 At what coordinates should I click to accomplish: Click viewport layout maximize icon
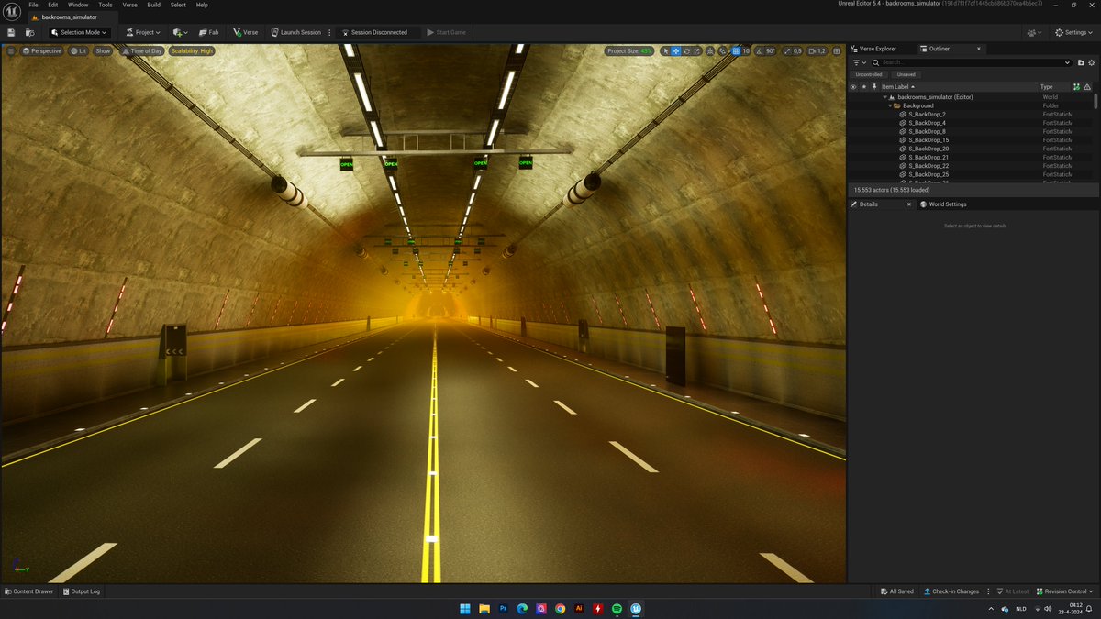pyautogui.click(x=836, y=50)
